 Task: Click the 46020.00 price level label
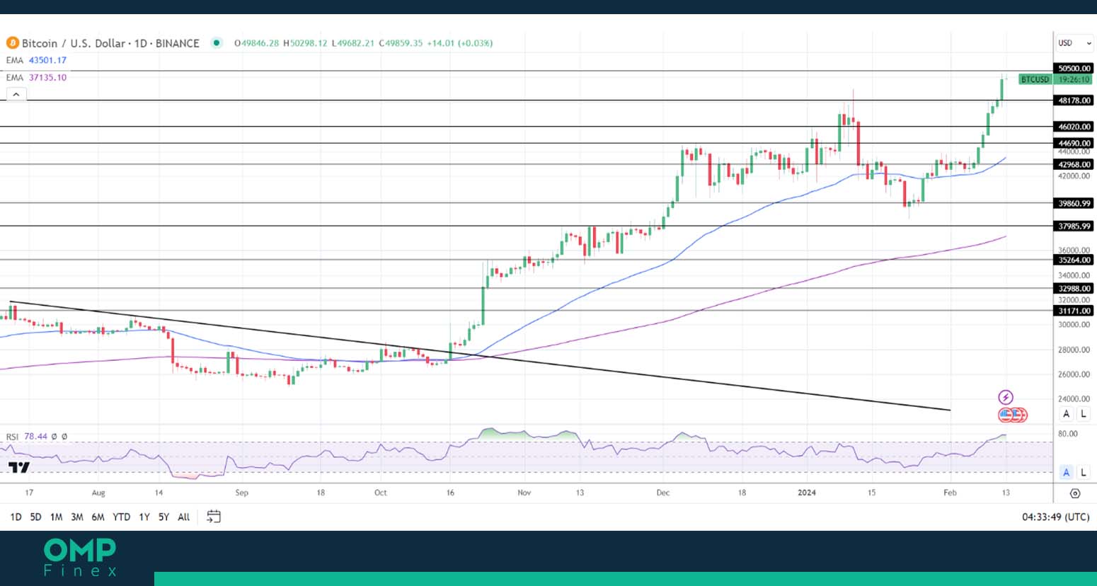1074,127
